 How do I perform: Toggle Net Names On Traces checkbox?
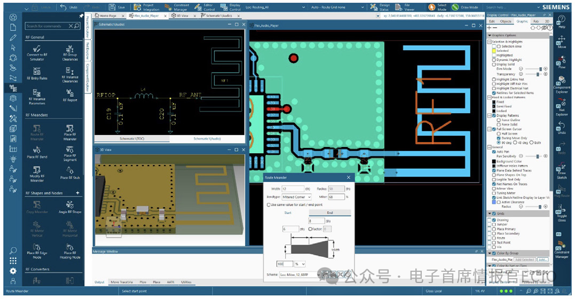494,184
